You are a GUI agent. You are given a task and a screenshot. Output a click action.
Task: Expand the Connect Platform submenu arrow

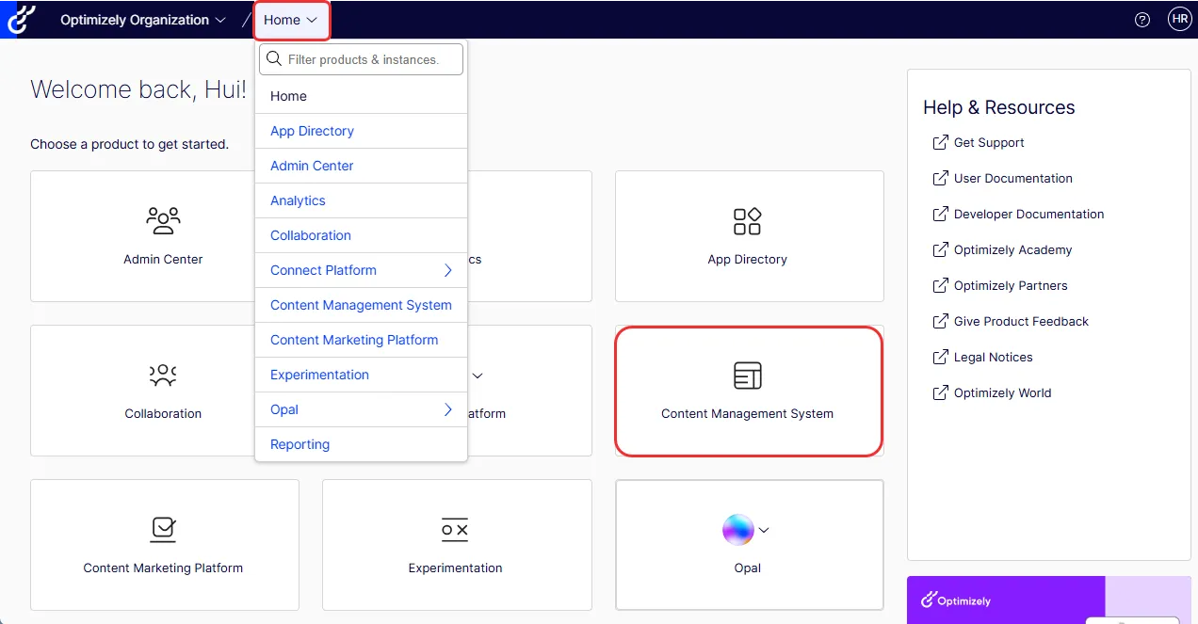click(x=448, y=270)
